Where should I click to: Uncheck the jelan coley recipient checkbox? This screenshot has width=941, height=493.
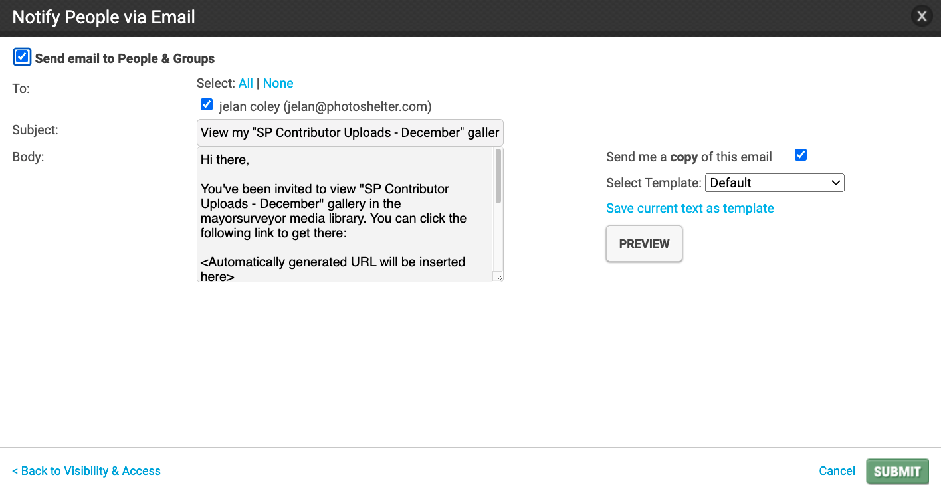[x=207, y=104]
